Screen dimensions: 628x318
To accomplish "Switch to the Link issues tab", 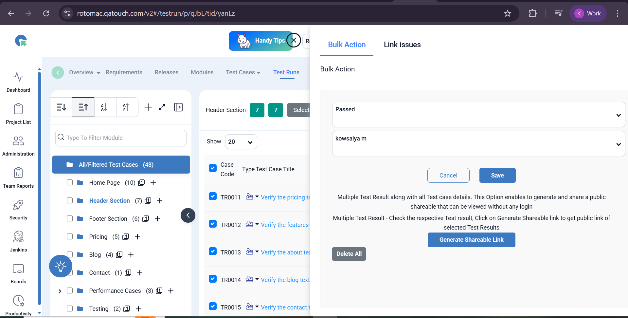I will click(x=402, y=45).
